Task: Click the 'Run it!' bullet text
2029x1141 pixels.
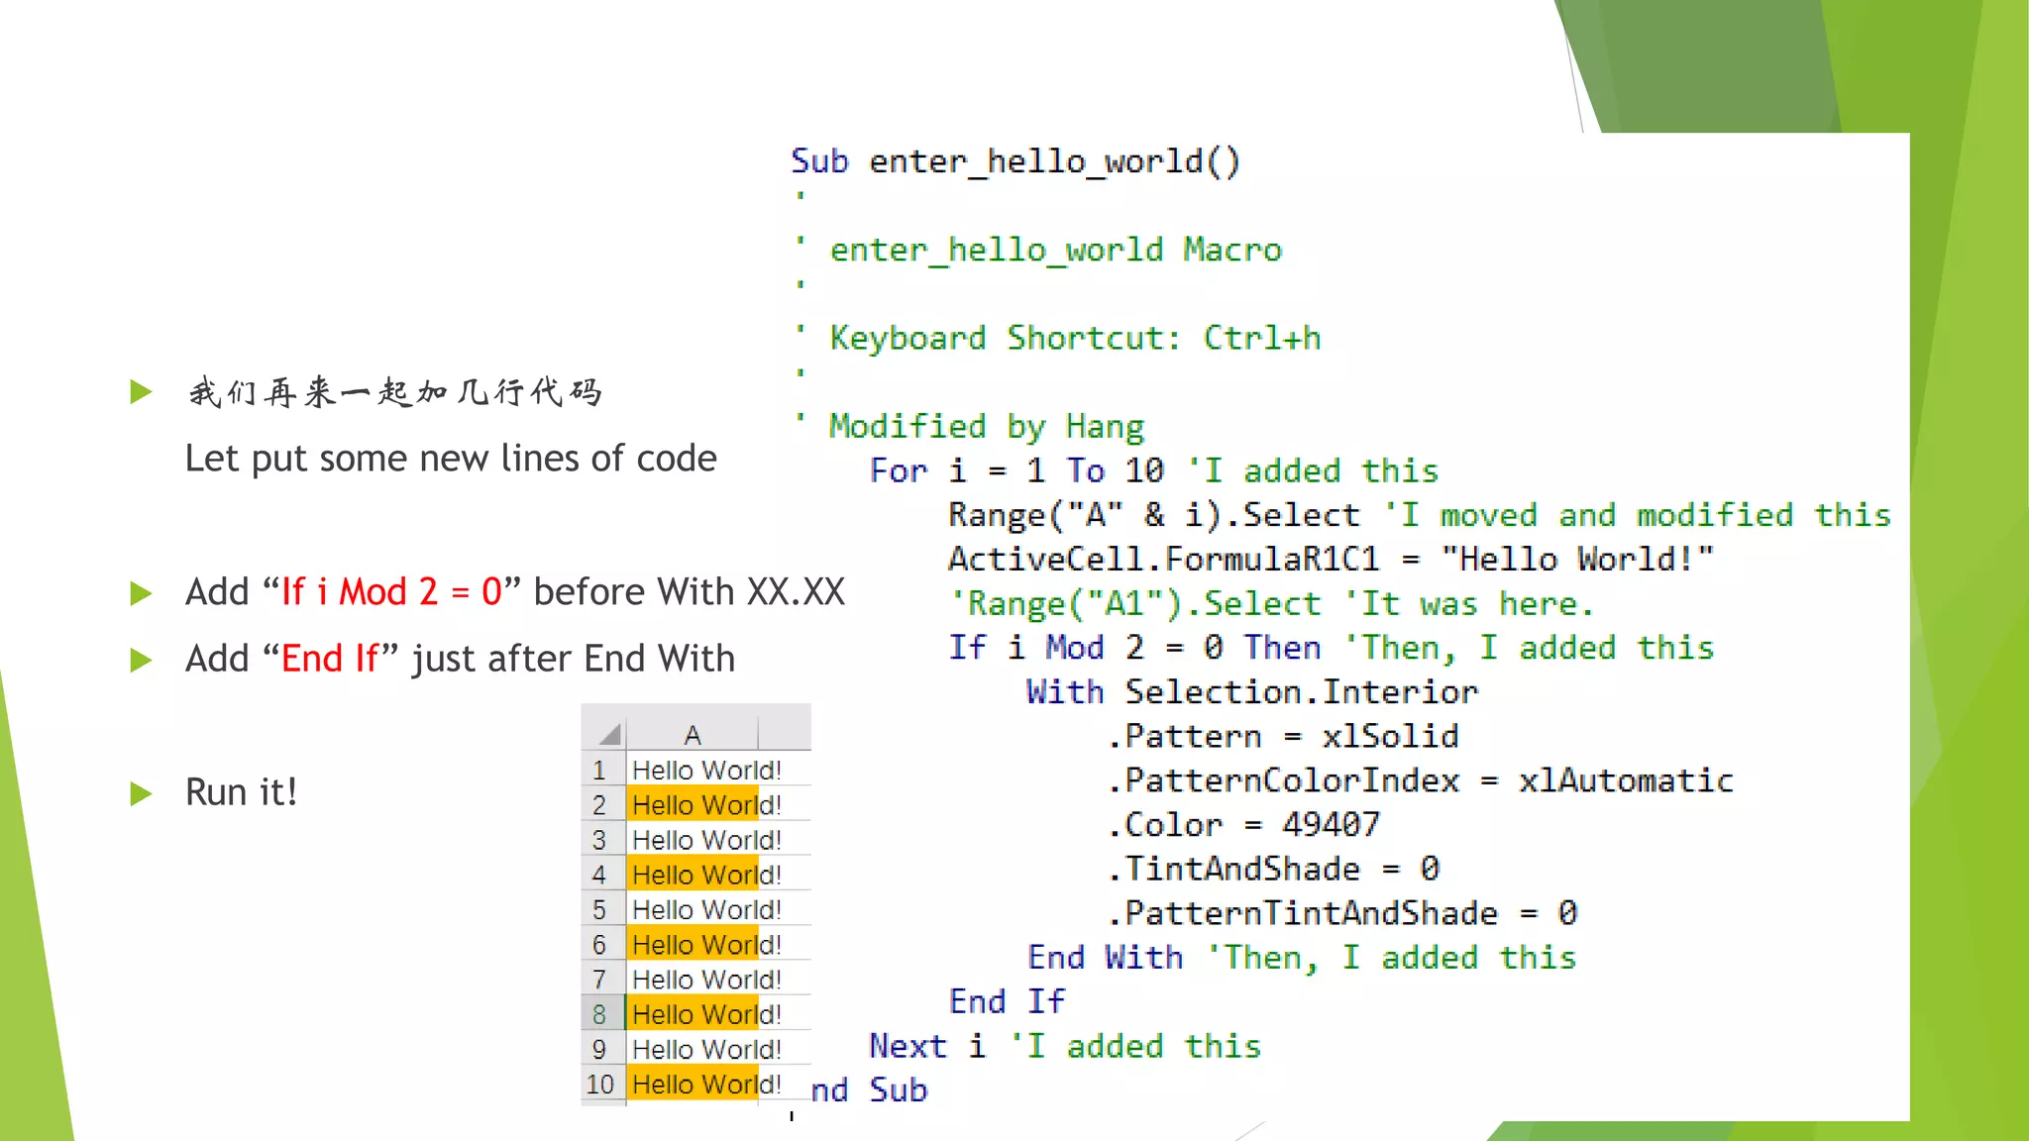Action: click(241, 792)
